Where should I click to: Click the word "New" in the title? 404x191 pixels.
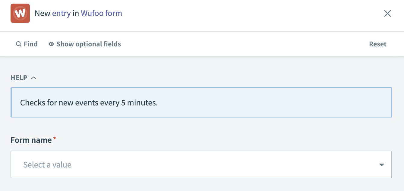point(42,13)
